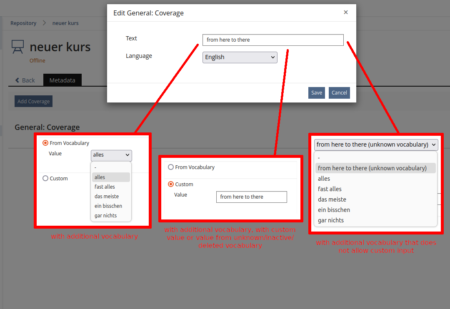Select 'das meiste' in right dropdown list
450x309 pixels.
[332, 199]
